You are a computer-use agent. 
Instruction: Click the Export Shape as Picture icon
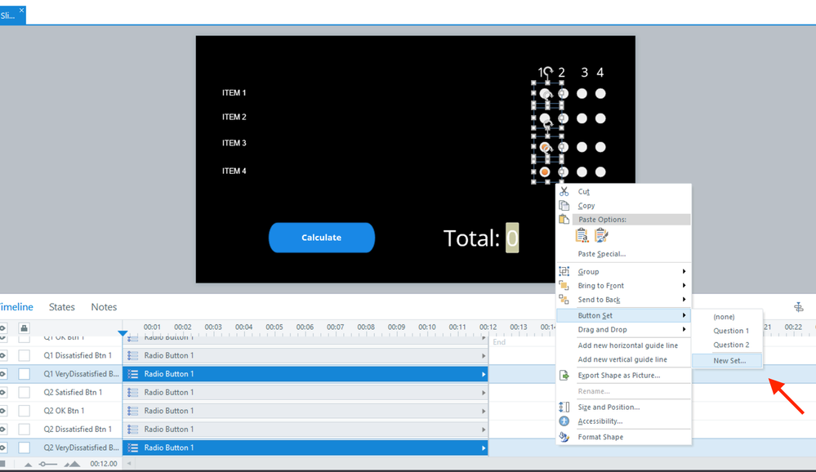point(564,375)
